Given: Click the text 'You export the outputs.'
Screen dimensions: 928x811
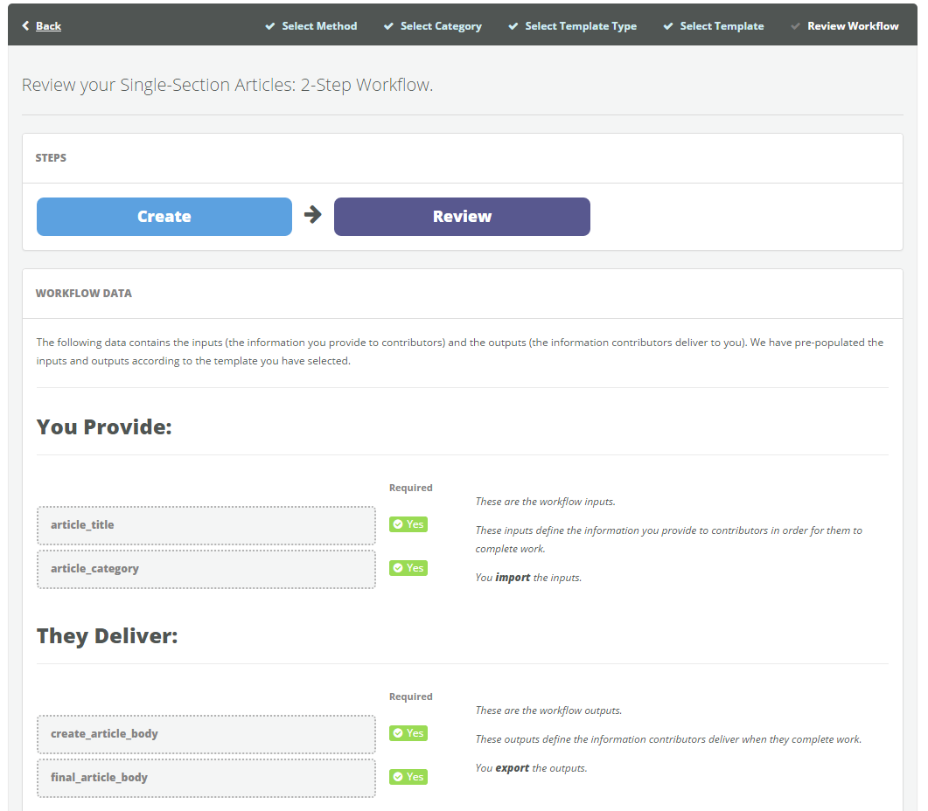Looking at the screenshot, I should click(531, 768).
